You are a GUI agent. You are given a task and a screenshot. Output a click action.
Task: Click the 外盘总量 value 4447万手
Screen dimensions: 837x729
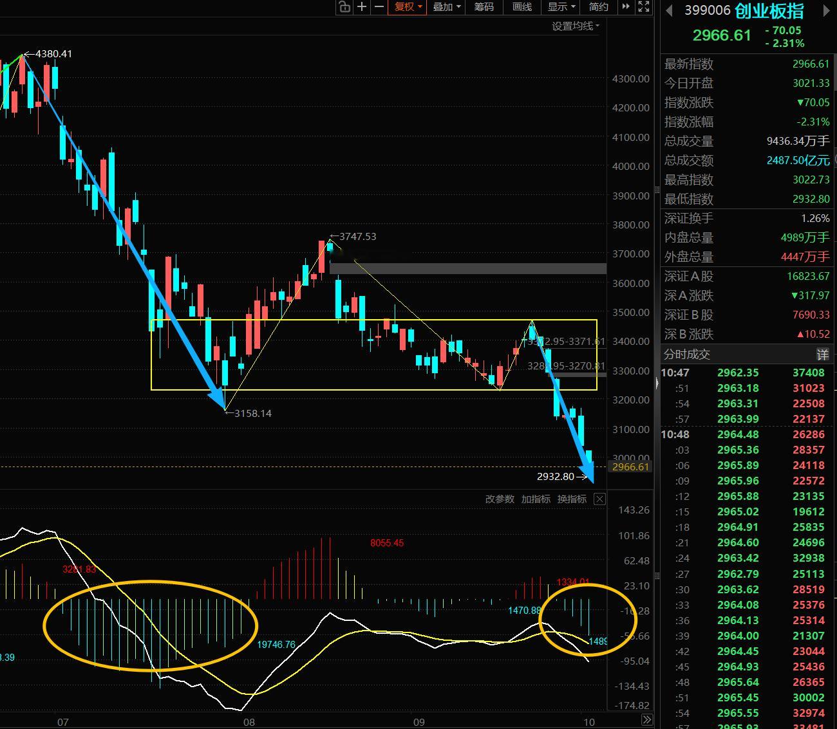click(805, 257)
